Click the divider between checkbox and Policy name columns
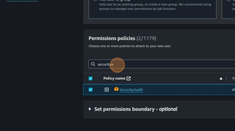Screen dimensions: 235x131 click(x=98, y=79)
